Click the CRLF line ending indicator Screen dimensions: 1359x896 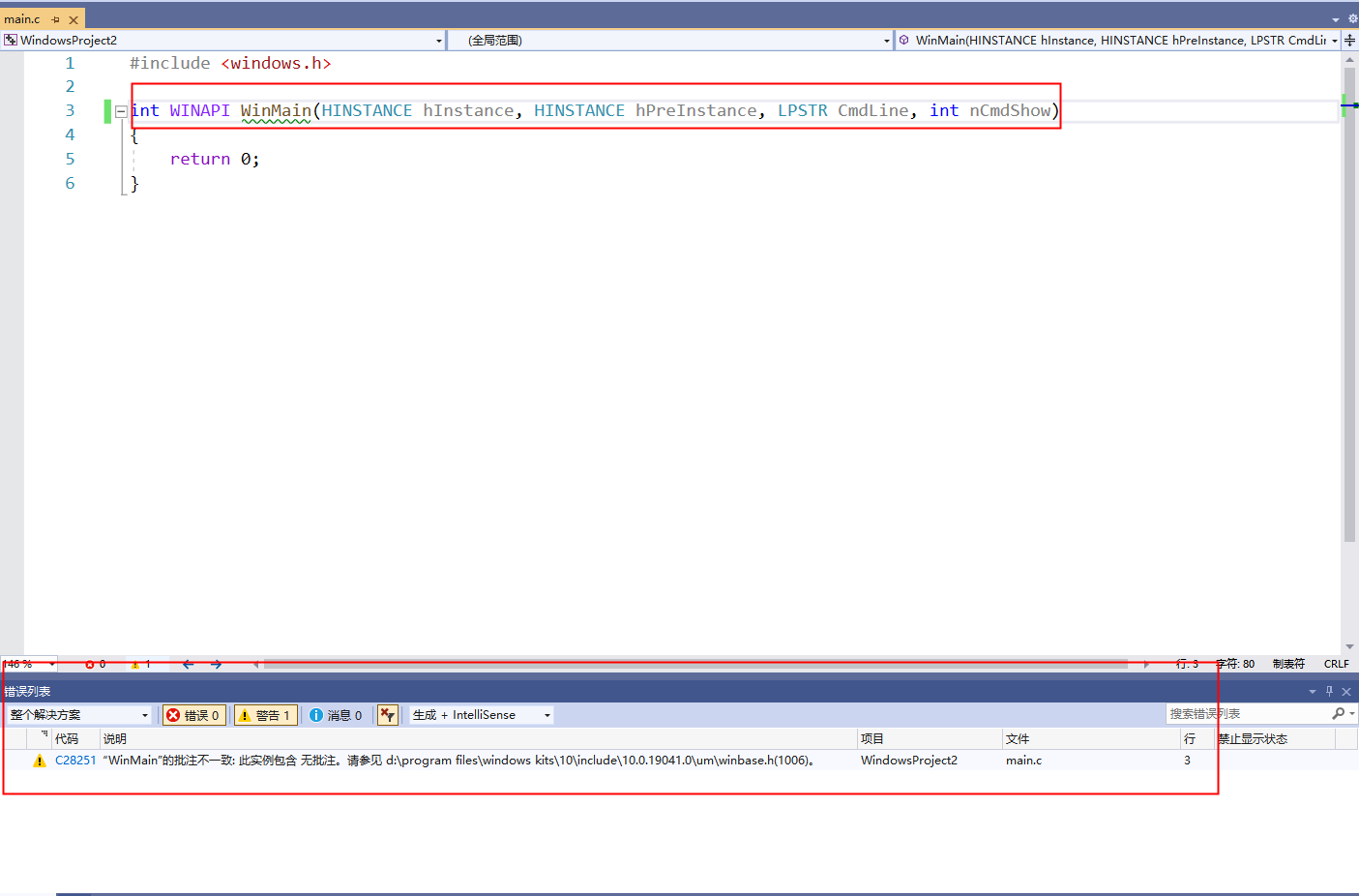pos(1336,664)
